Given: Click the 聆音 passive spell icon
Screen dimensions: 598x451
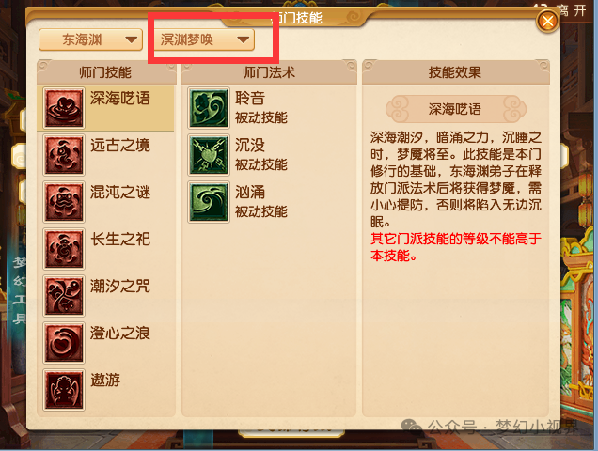Looking at the screenshot, I should 209,108.
